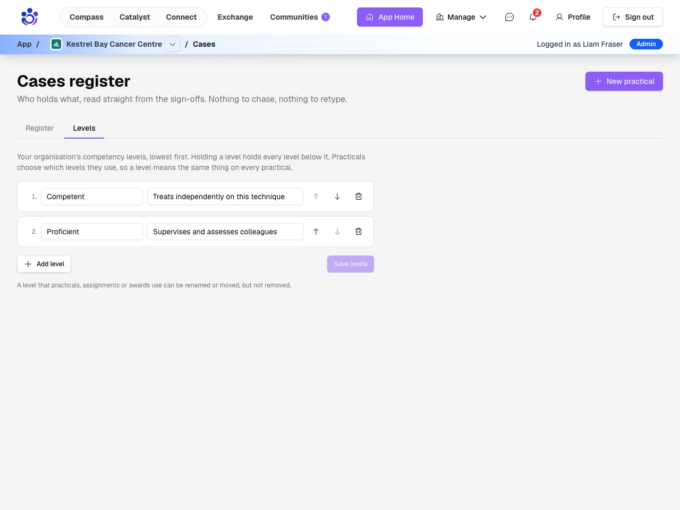Move Competent level down
This screenshot has height=510, width=680.
[337, 197]
